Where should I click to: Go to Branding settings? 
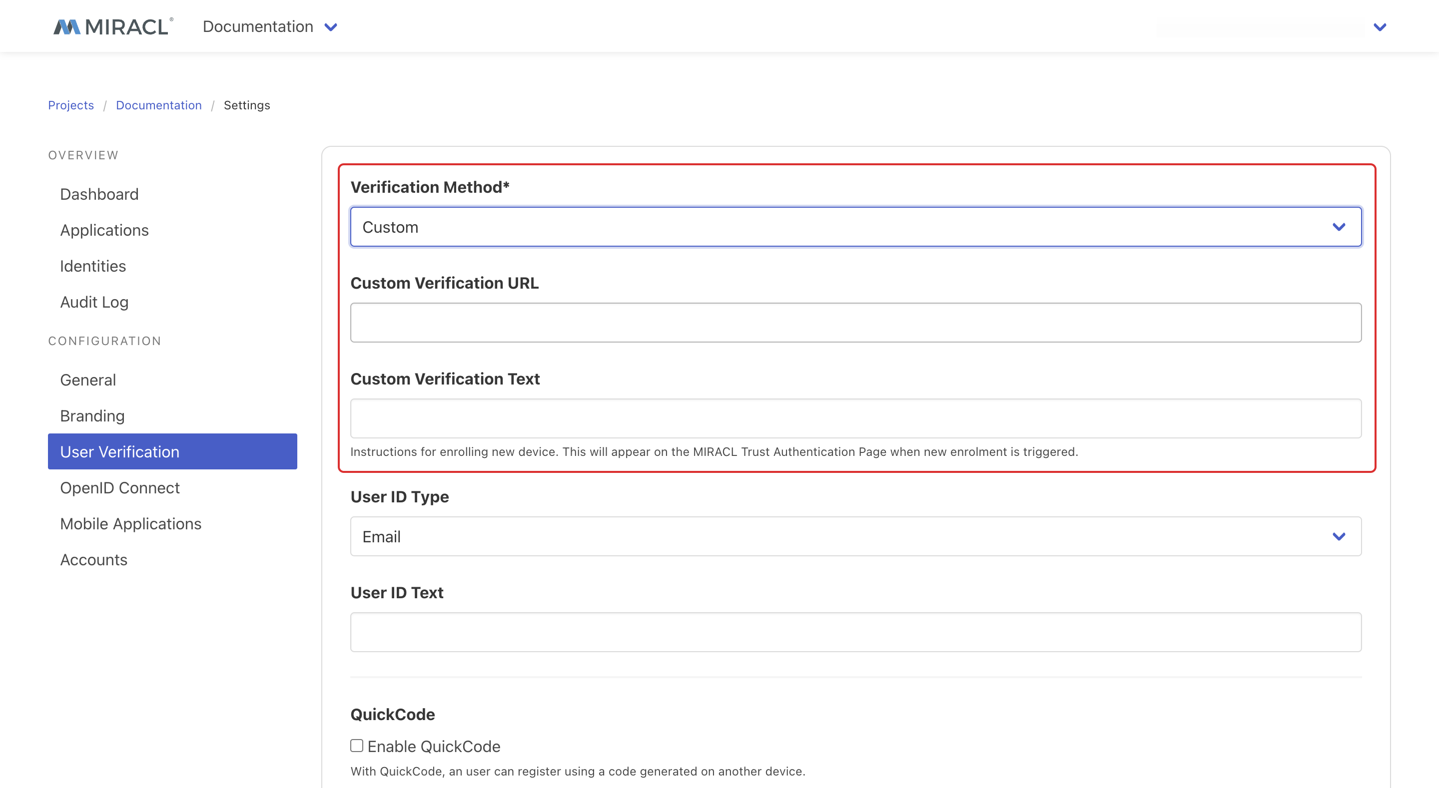[92, 415]
